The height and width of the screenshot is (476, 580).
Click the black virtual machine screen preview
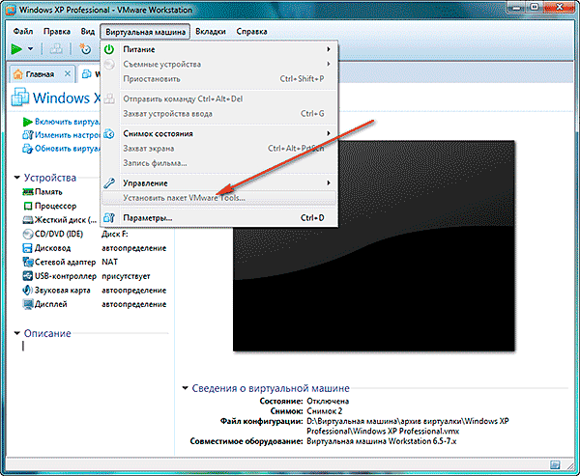(x=373, y=246)
